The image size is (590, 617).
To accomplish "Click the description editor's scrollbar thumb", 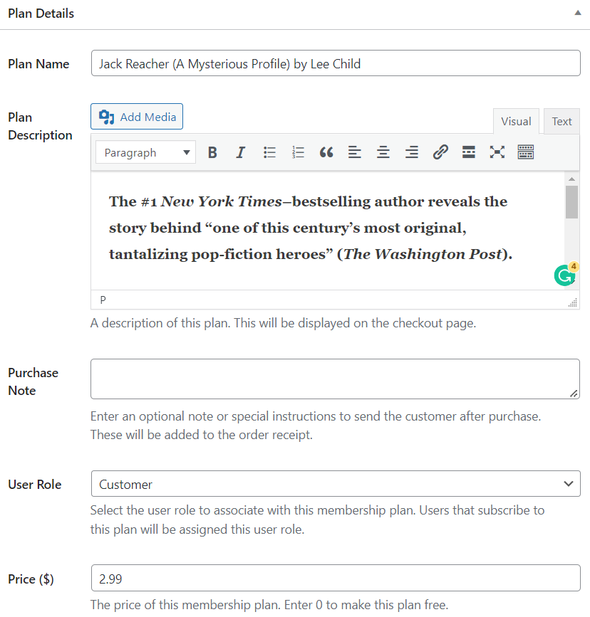I will [x=571, y=202].
